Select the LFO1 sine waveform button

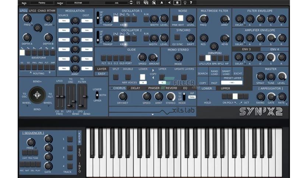pos(22,53)
